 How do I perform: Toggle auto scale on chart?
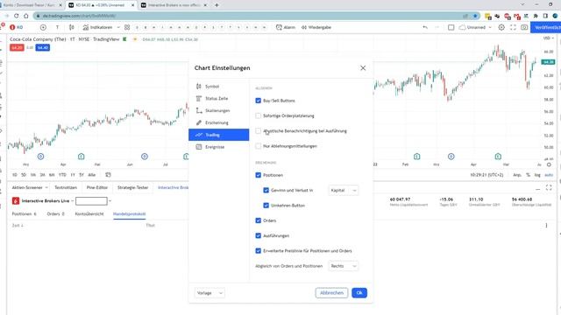pyautogui.click(x=549, y=175)
